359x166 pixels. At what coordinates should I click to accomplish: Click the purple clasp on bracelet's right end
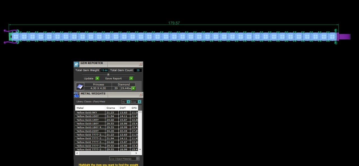click(344, 37)
